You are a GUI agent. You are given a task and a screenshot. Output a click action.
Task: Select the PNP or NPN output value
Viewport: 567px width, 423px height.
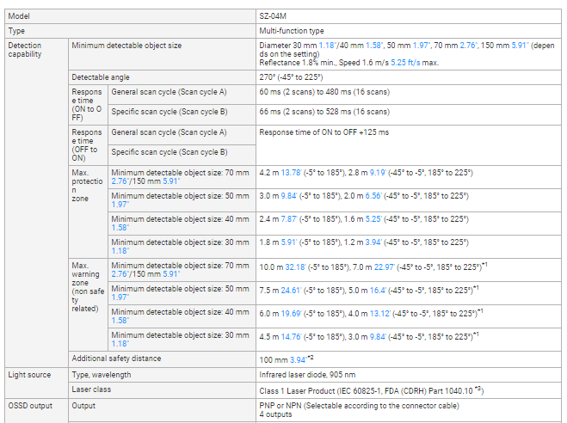pos(359,410)
